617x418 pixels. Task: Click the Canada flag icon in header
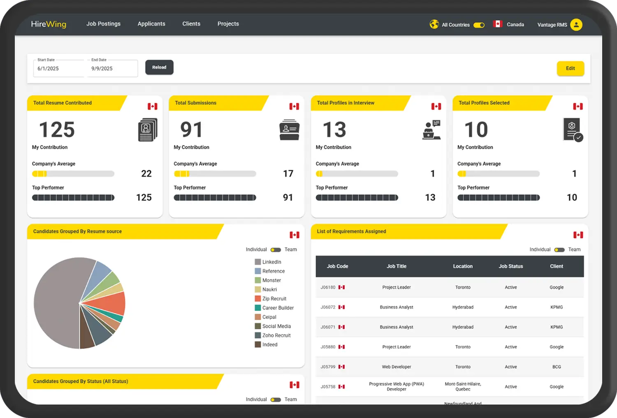498,24
